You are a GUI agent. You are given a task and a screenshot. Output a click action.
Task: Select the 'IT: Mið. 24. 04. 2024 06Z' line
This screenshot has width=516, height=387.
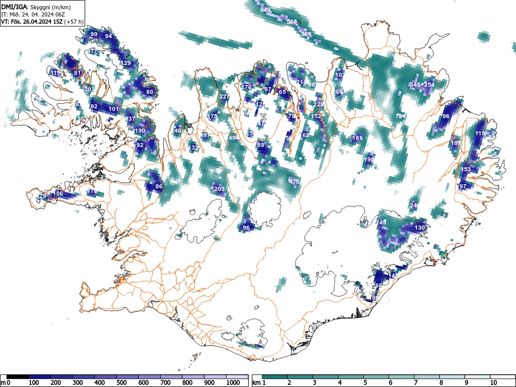pos(33,14)
